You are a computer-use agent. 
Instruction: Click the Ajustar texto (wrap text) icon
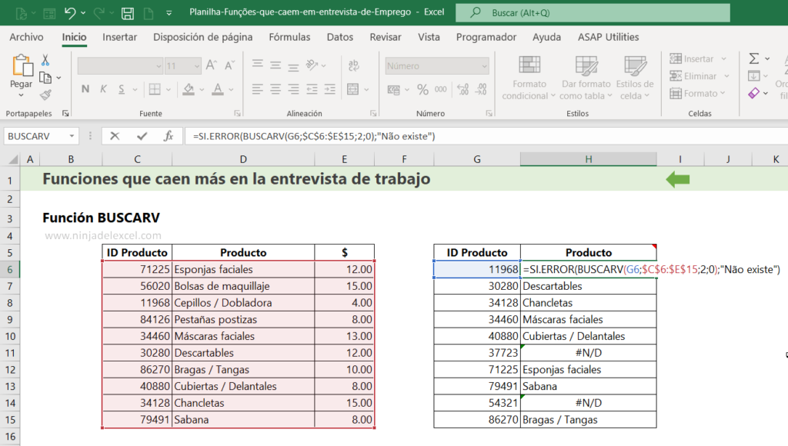[x=353, y=65]
